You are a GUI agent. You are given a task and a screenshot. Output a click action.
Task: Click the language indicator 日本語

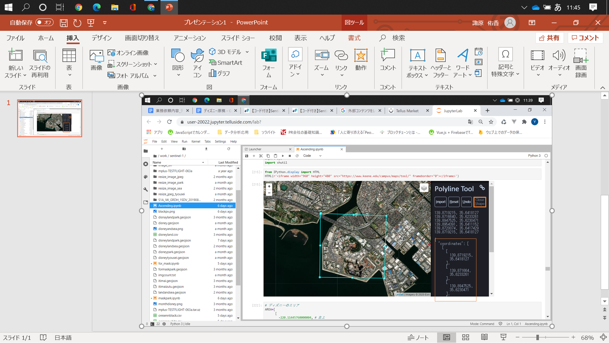tap(63, 338)
